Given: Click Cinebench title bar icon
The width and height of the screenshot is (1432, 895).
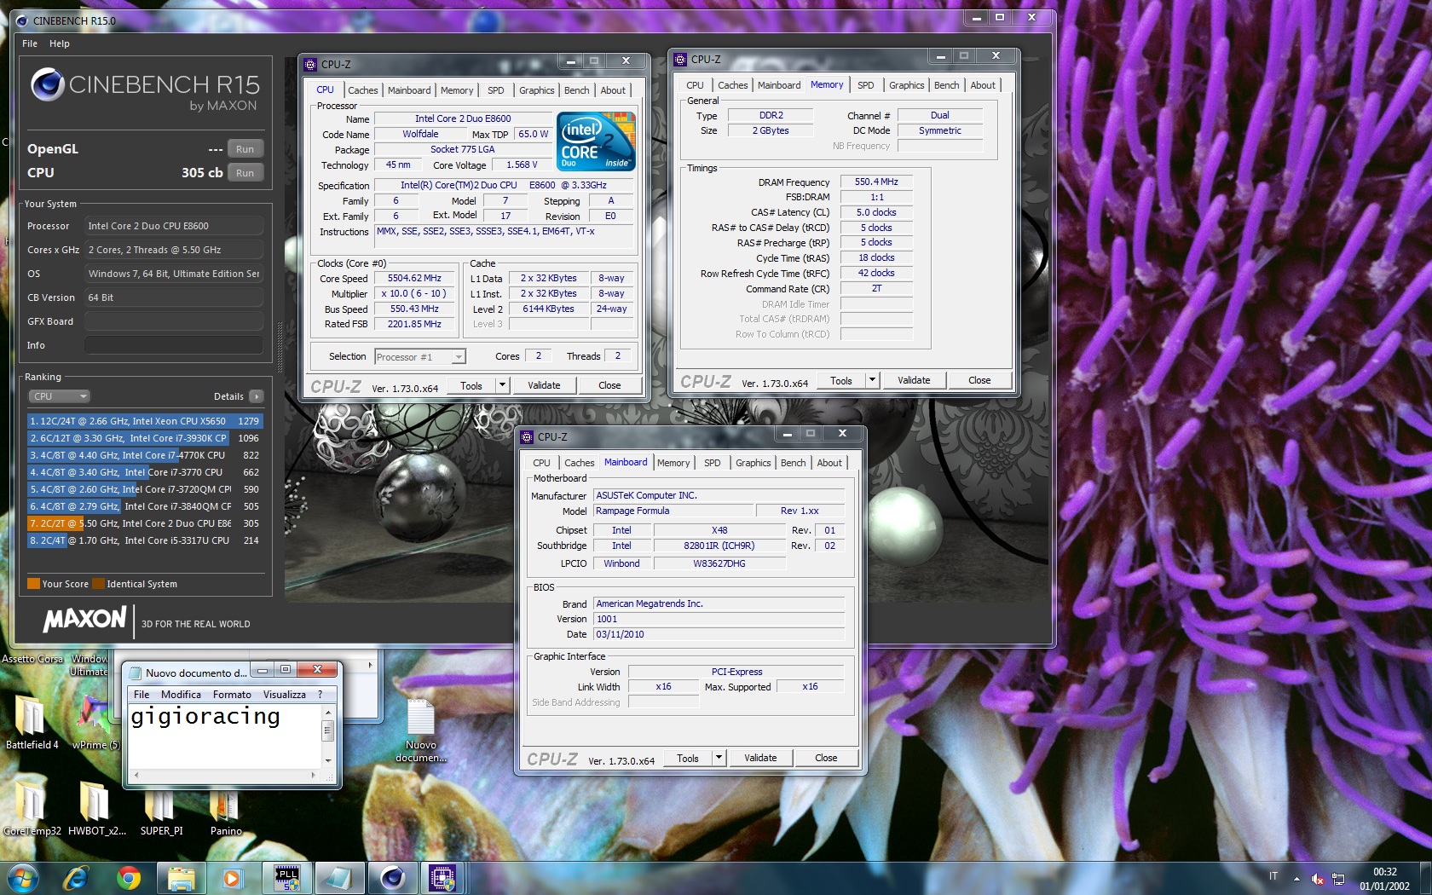Looking at the screenshot, I should pyautogui.click(x=22, y=20).
